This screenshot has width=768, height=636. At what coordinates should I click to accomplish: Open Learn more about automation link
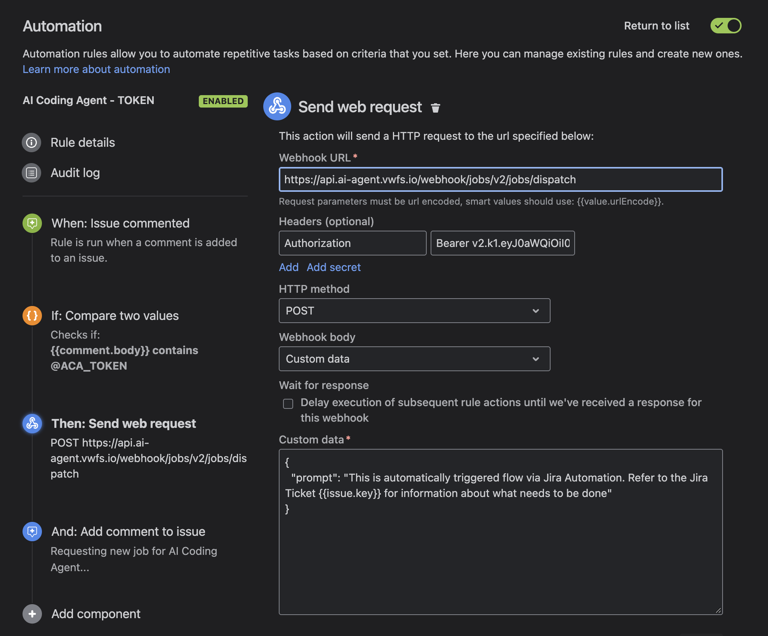point(96,69)
